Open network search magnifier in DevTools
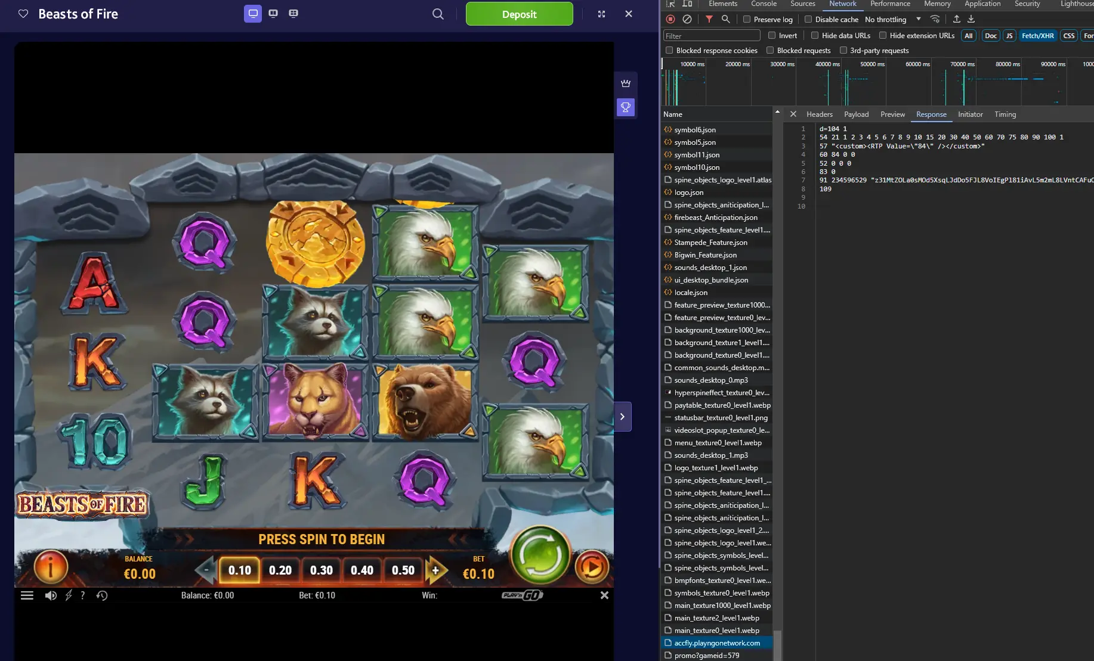The height and width of the screenshot is (661, 1094). click(726, 19)
